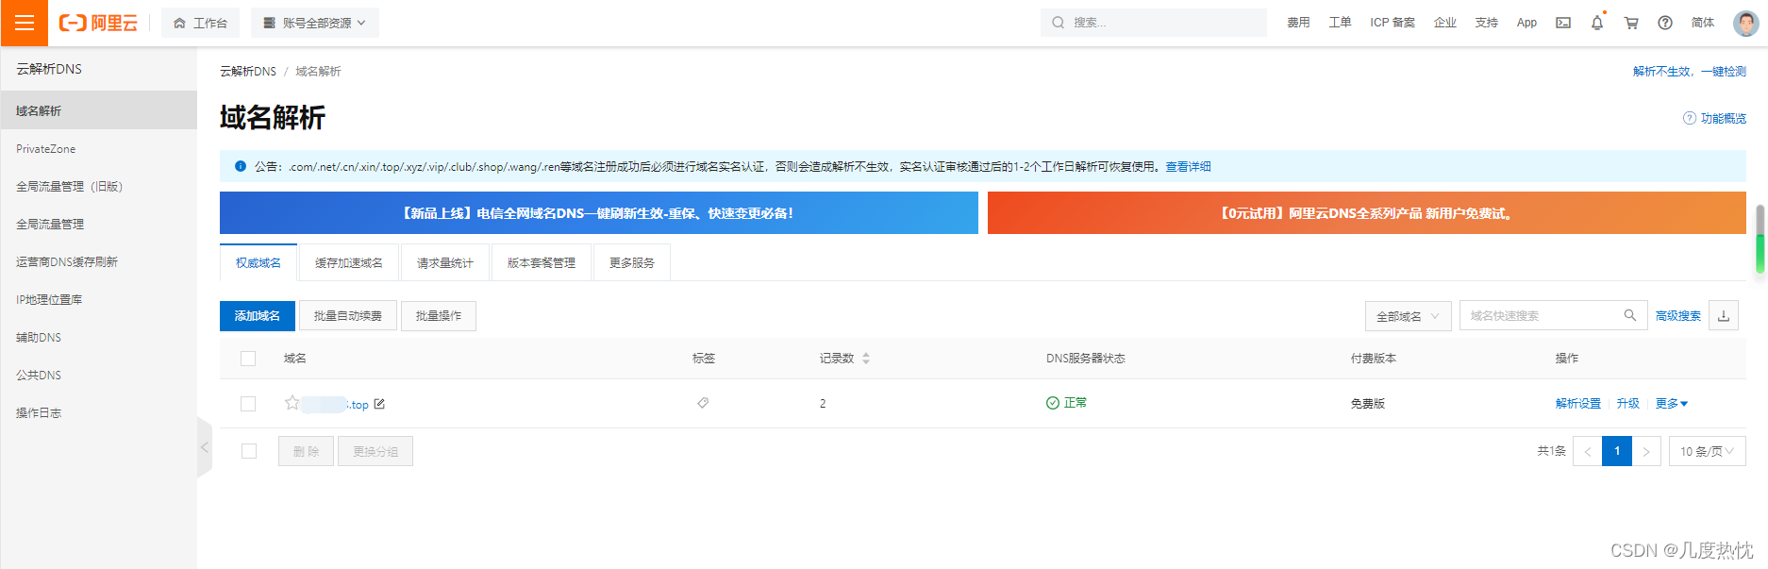Viewport: 1768px width, 569px height.
Task: Collapse the left sidebar handle
Action: point(205,447)
